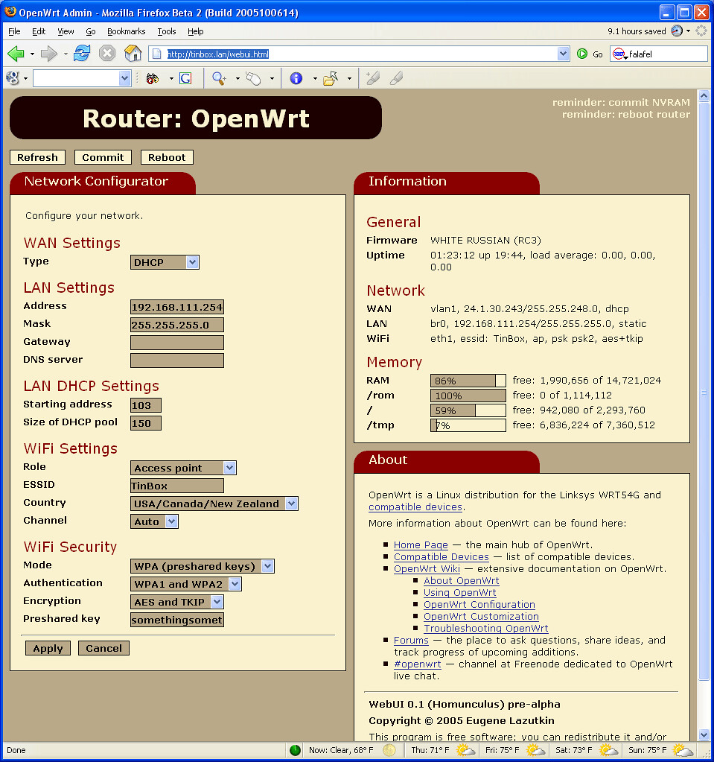Image resolution: width=714 pixels, height=762 pixels.
Task: Click the ESSID TinBox input field
Action: 177,486
